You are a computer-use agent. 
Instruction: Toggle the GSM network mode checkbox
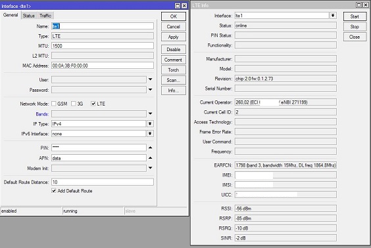[x=54, y=104]
